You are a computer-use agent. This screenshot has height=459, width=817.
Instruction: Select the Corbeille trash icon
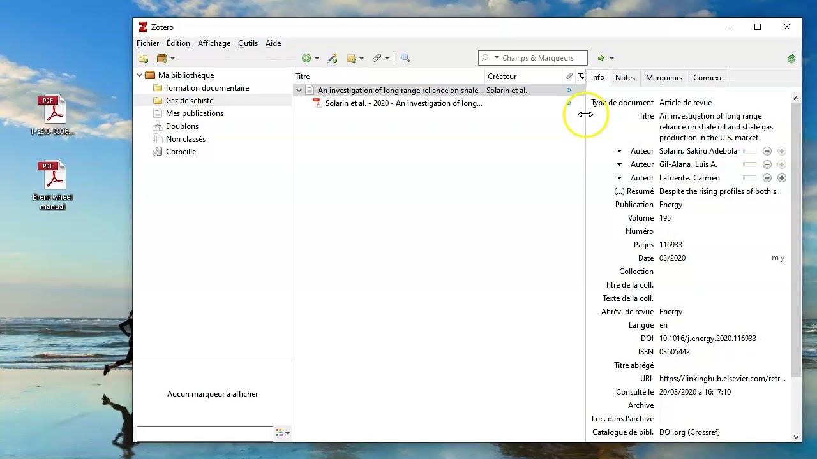(158, 152)
